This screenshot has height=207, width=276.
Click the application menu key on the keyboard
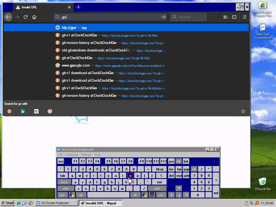pos(152,195)
